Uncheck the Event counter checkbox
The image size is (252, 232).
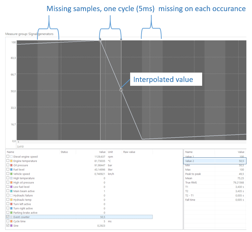[8, 217]
